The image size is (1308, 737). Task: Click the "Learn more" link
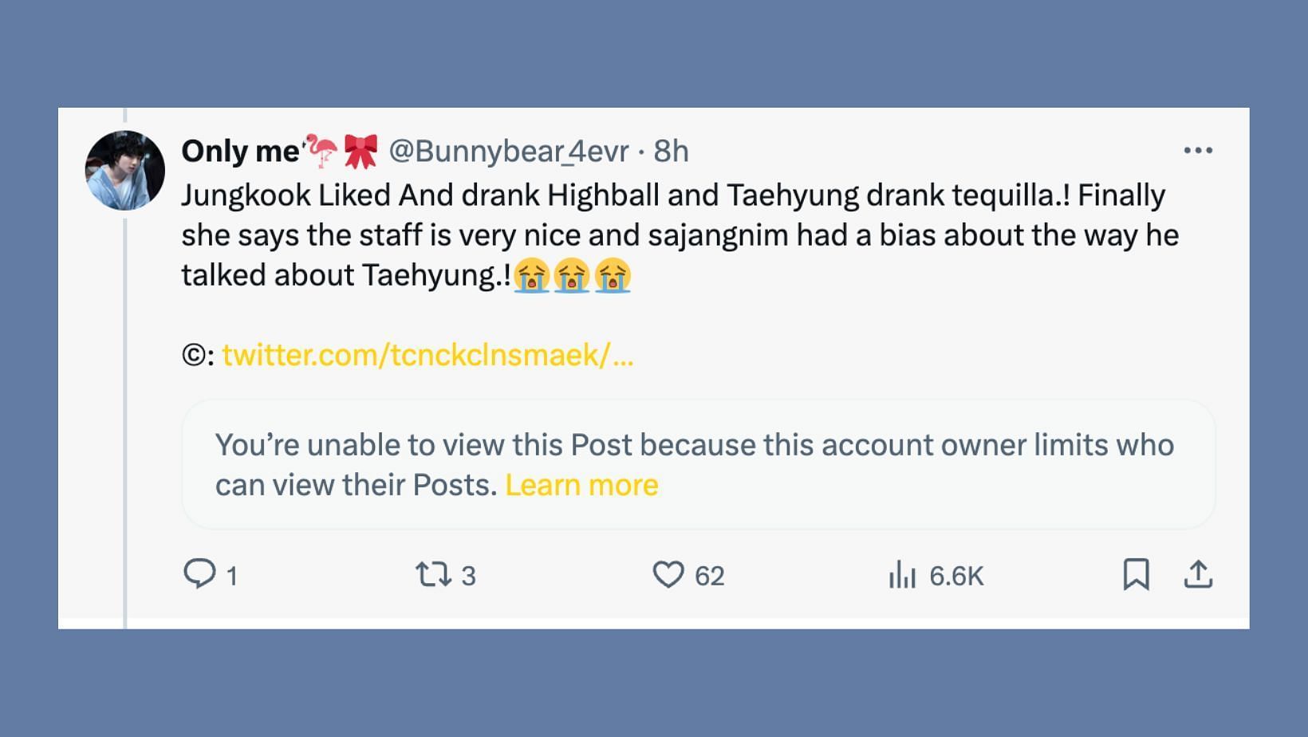click(581, 485)
